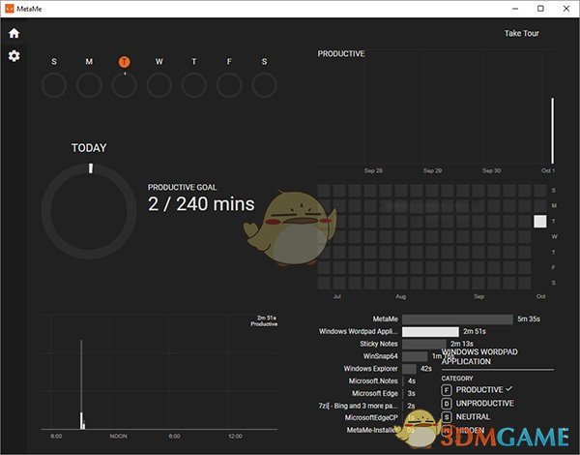Select the Microsoft Edge row
Viewport: 580px width, 455px height.
point(384,393)
